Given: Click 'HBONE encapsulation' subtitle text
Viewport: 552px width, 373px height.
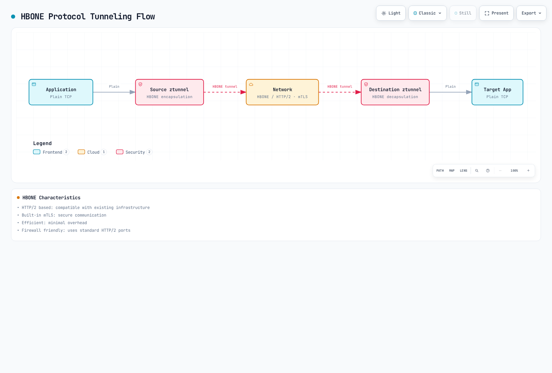Looking at the screenshot, I should (x=169, y=97).
